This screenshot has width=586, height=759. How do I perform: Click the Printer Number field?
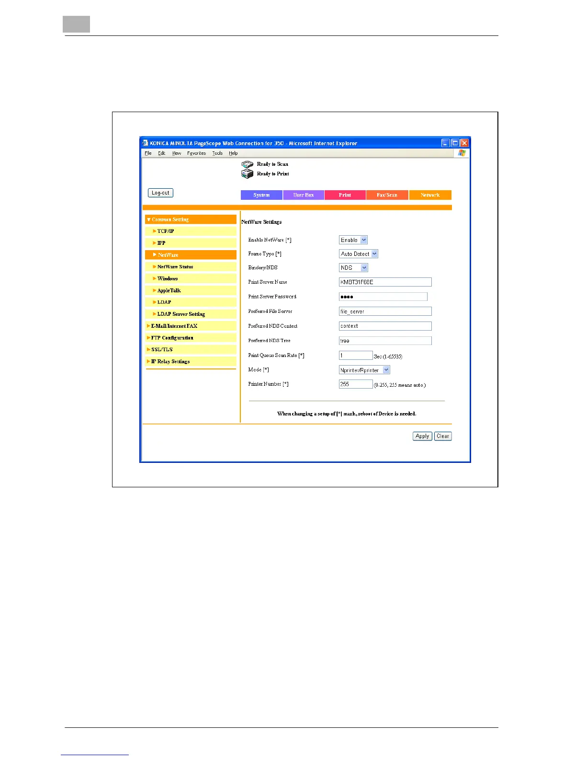pos(356,384)
